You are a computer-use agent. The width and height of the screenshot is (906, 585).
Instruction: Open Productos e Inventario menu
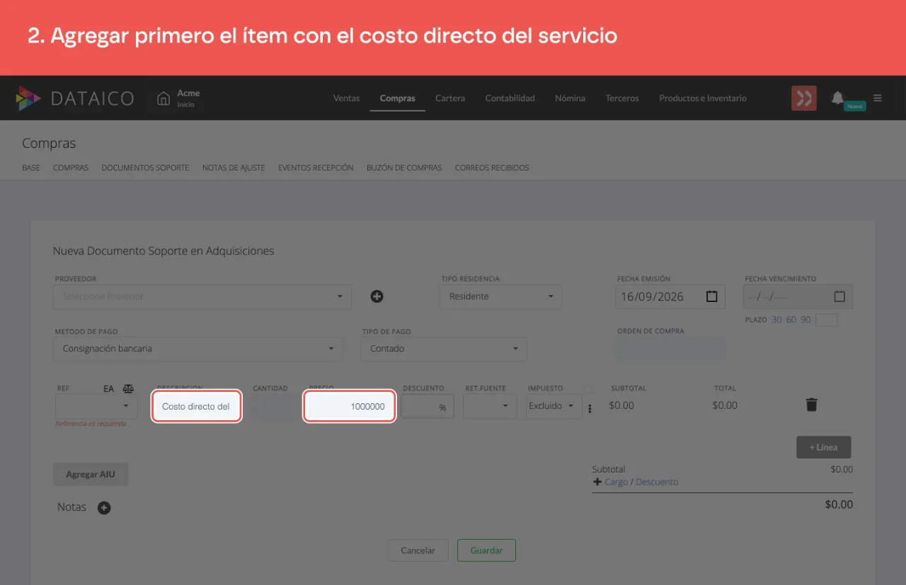(703, 98)
